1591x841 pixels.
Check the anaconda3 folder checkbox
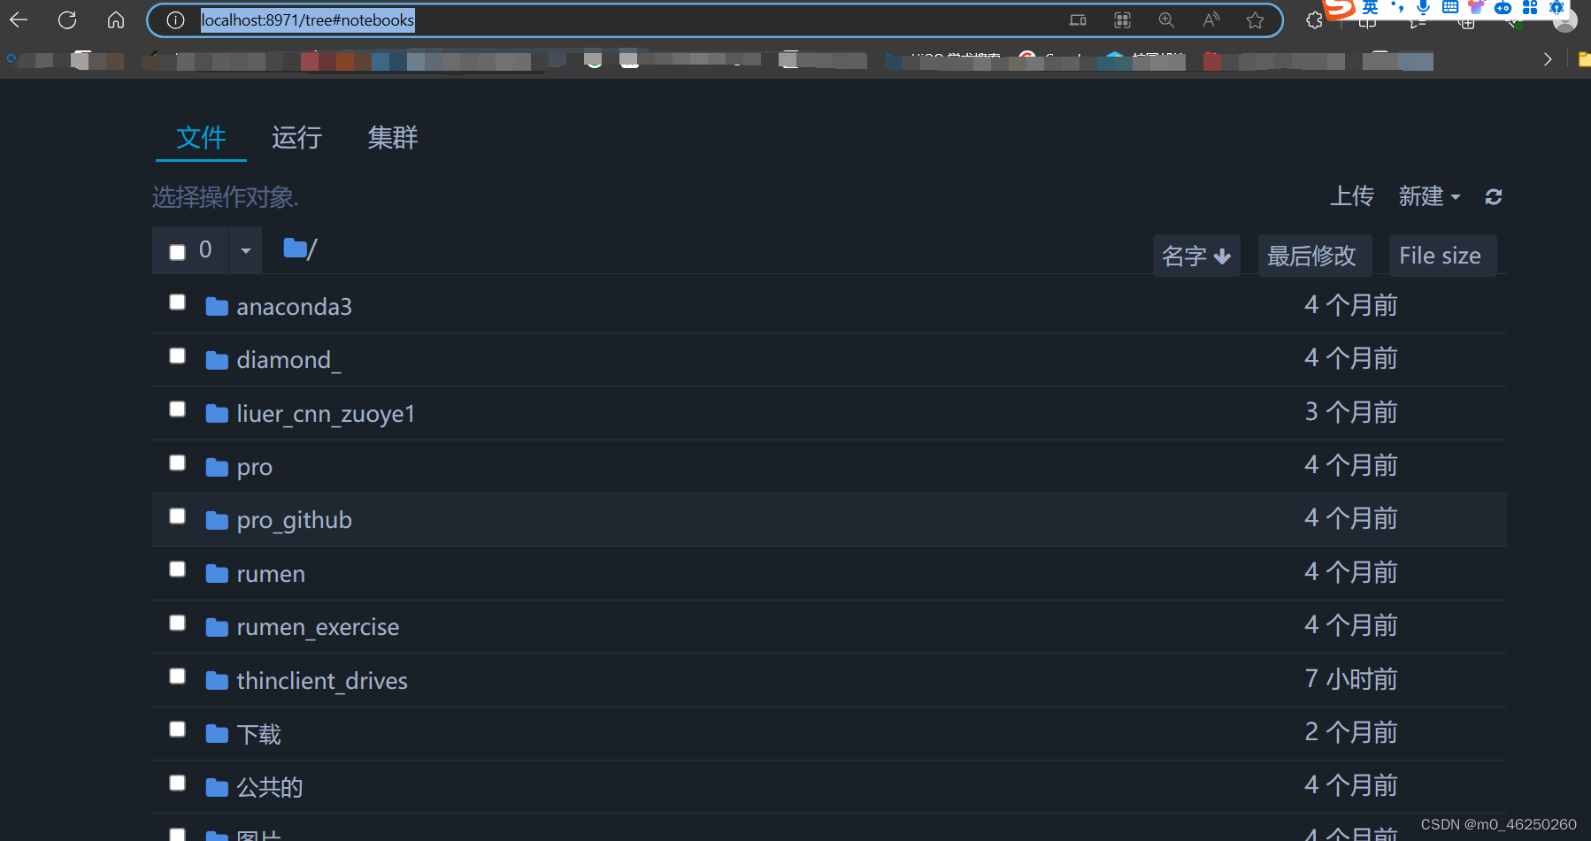pos(177,302)
